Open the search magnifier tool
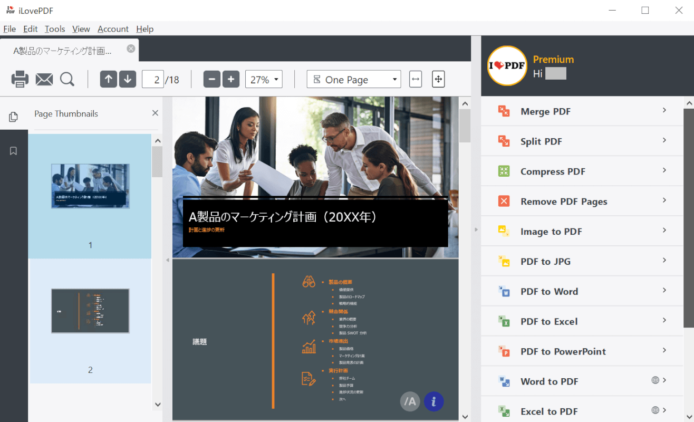 coord(67,79)
